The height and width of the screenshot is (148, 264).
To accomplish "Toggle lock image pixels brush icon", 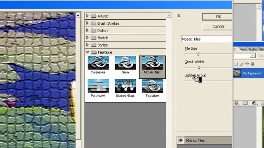I will pos(241,64).
